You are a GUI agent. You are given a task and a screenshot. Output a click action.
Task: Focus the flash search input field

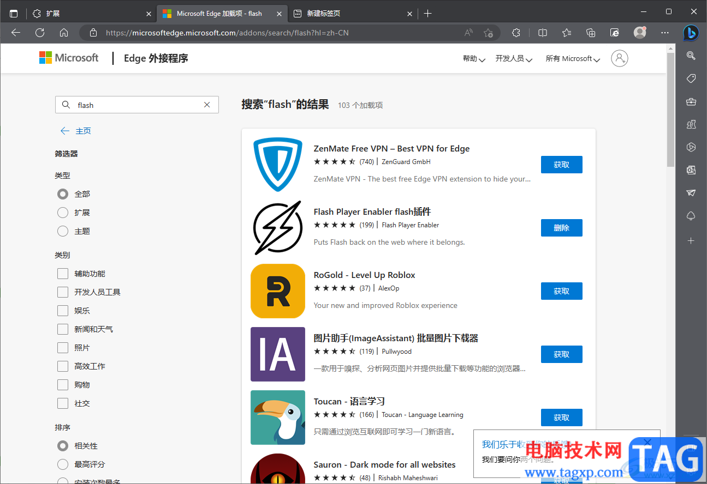(x=137, y=105)
